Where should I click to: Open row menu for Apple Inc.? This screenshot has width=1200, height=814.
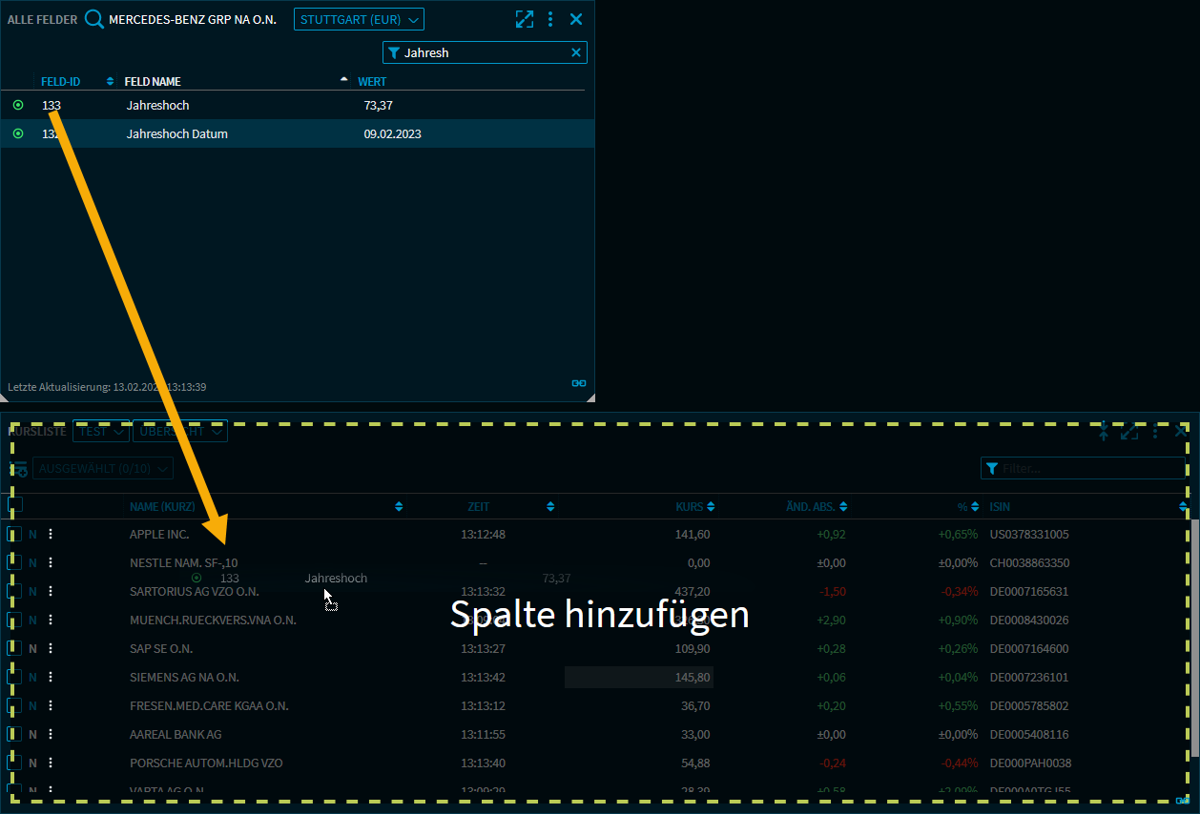[51, 535]
